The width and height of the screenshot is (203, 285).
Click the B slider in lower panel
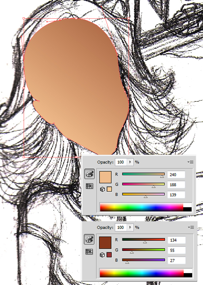pyautogui.click(x=143, y=260)
